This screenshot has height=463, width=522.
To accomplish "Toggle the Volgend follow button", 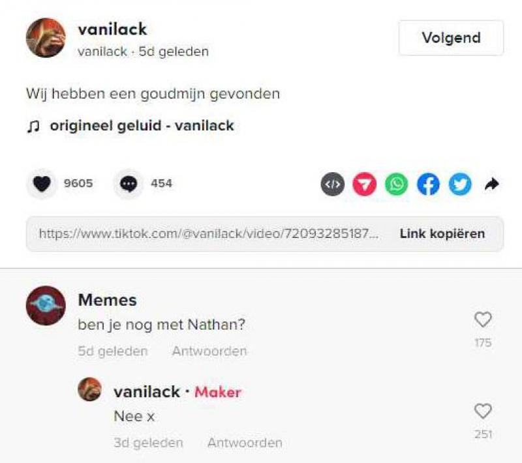I will tap(451, 38).
